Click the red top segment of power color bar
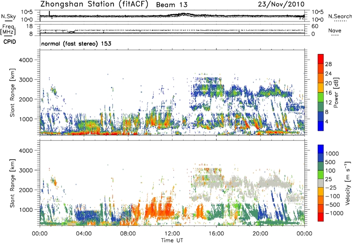The image size is (352, 243). 321,59
